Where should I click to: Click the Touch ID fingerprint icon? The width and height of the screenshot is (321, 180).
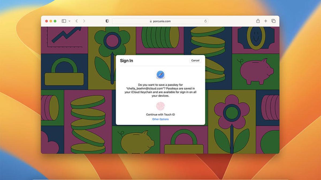[x=160, y=106]
